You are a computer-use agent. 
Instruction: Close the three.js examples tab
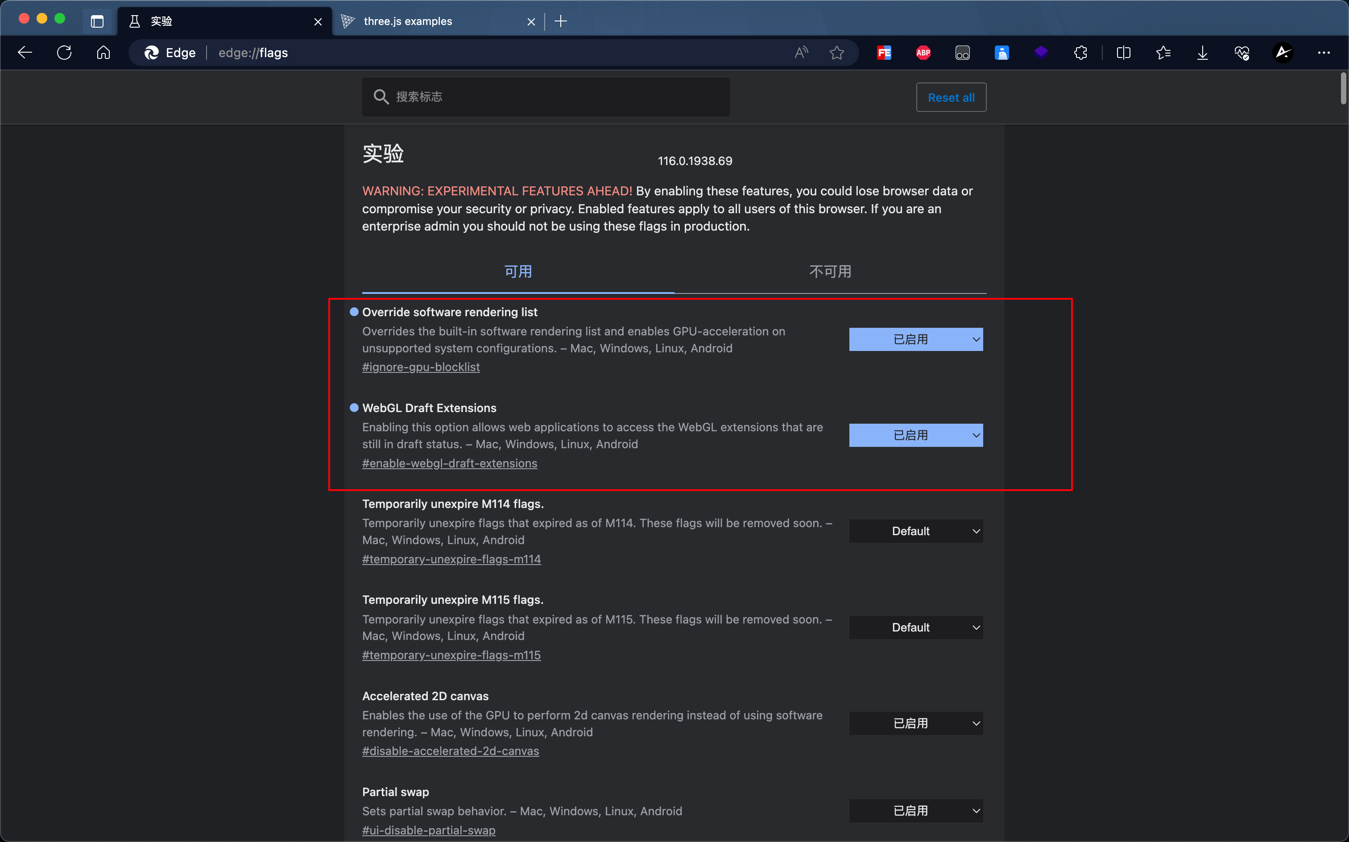pos(531,22)
